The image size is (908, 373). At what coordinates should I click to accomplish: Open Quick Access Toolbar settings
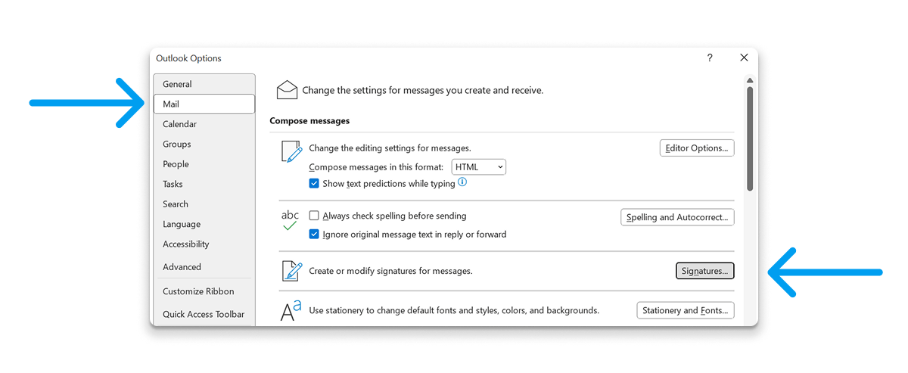(x=204, y=314)
